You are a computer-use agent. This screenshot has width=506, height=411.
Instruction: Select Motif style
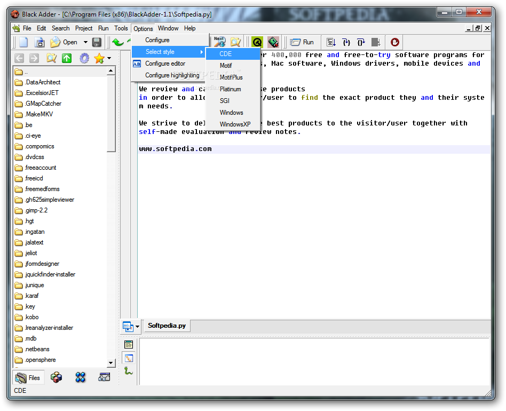coord(233,66)
